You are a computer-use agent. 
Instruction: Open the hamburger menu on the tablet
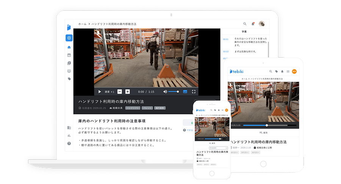pos(288,71)
